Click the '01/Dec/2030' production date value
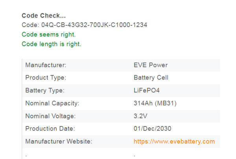Image resolution: width=236 pixels, height=159 pixels. pyautogui.click(x=153, y=128)
